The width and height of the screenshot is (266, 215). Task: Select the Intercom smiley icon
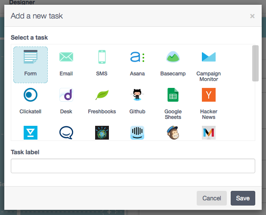137,133
